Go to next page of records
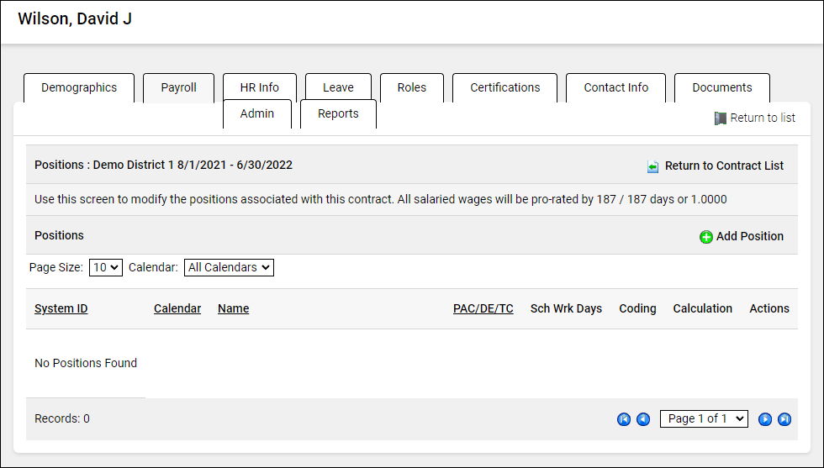This screenshot has height=468, width=824. [765, 419]
